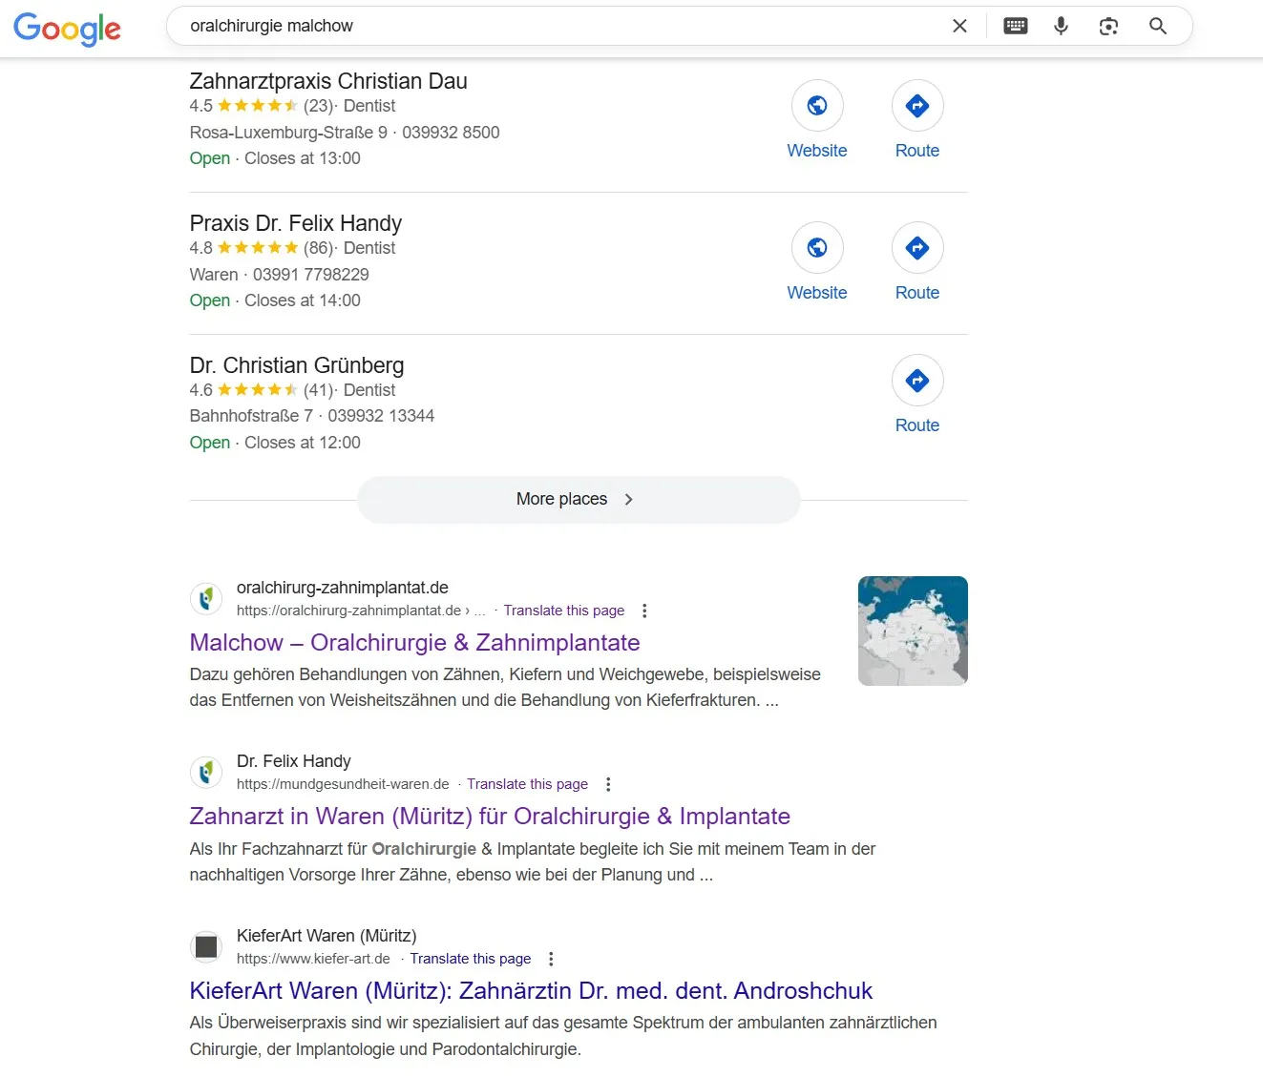
Task: Get Route icon for Dr. Christian Grünberg
Action: [x=917, y=381]
